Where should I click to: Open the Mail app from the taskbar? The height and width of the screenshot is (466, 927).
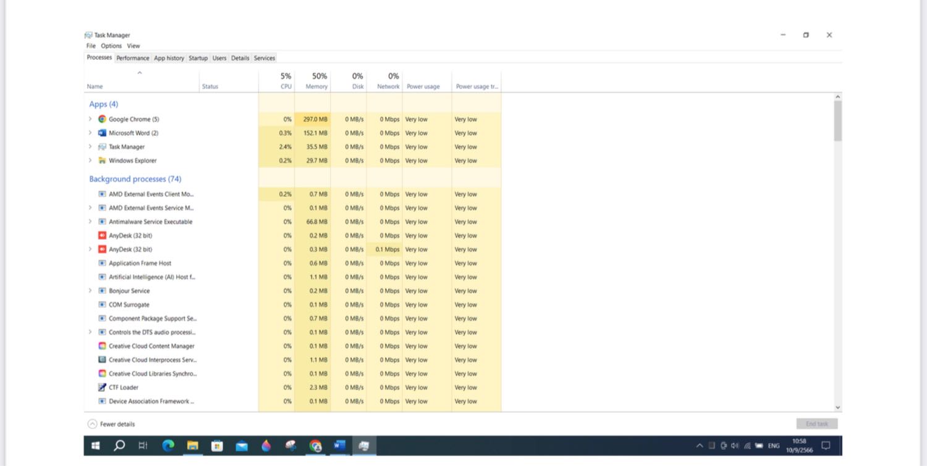pos(242,446)
